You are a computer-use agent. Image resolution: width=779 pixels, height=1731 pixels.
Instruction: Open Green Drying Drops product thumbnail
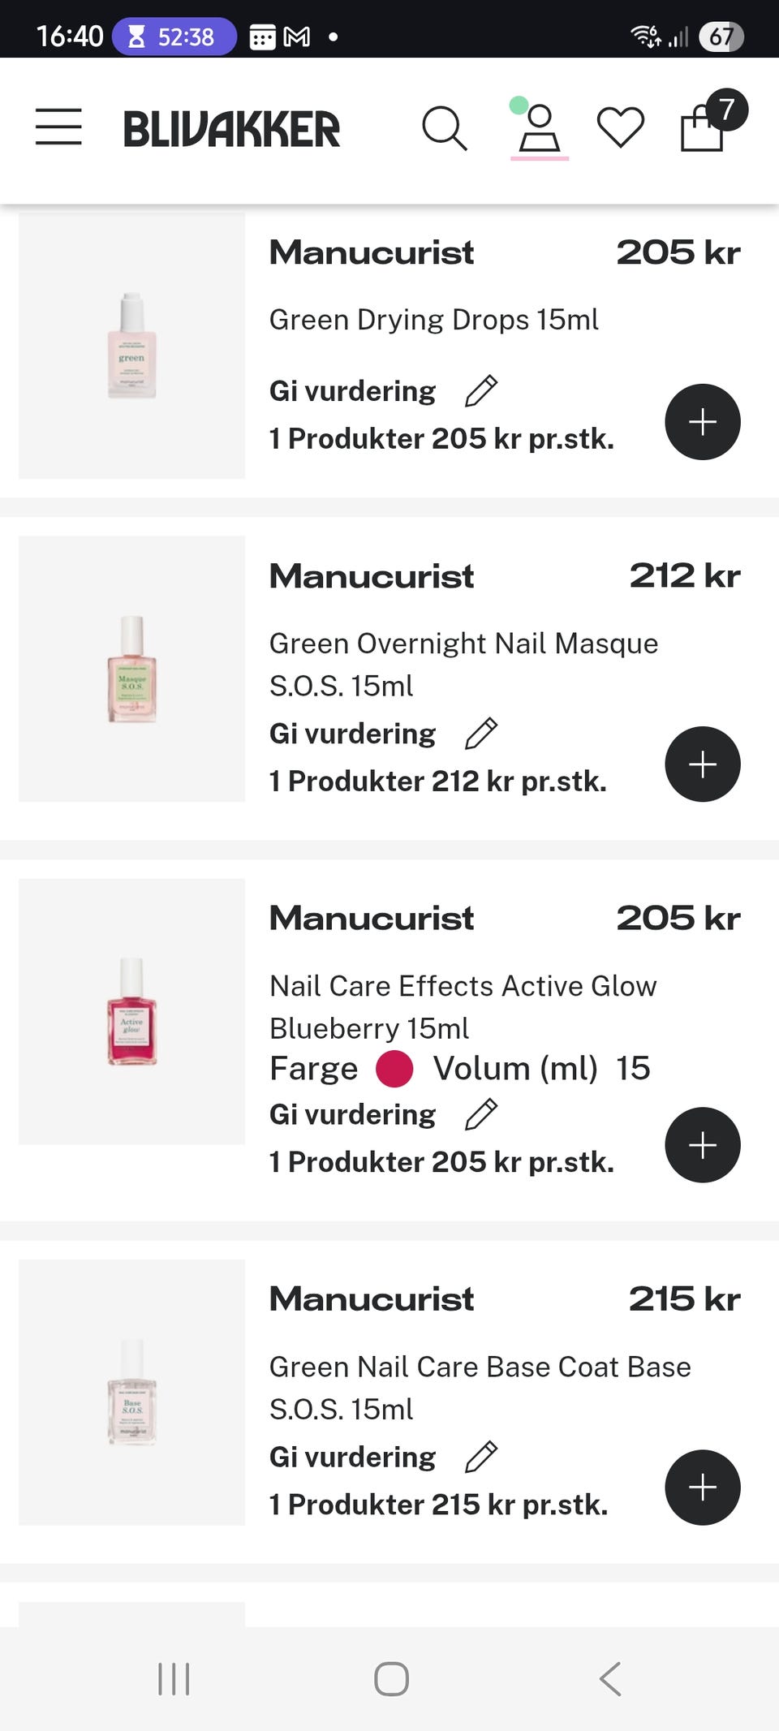(132, 346)
